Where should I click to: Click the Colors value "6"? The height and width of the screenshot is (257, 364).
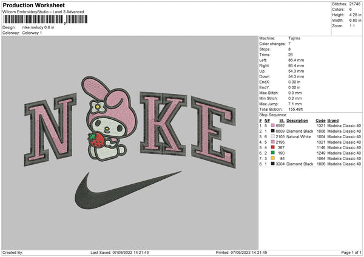point(351,10)
